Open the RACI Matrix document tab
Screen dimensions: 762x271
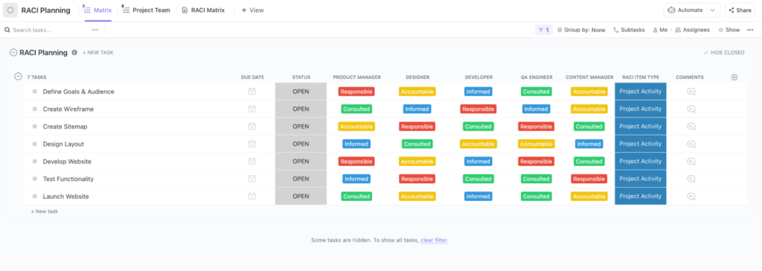coord(203,10)
